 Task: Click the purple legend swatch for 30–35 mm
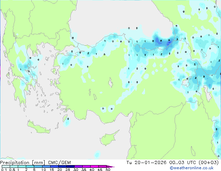point(78,166)
